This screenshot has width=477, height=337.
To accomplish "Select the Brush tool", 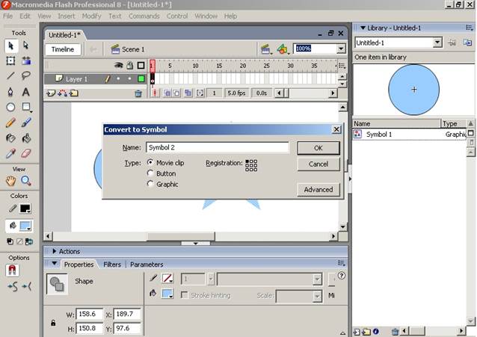I will coord(26,123).
